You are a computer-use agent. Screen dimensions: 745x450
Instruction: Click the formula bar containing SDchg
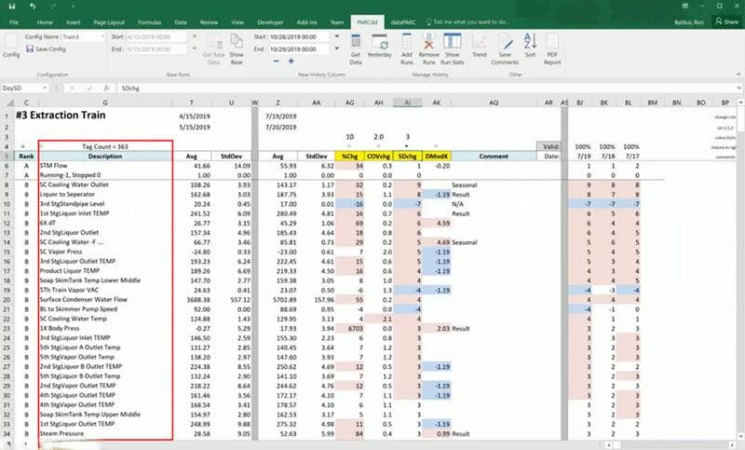tap(426, 89)
